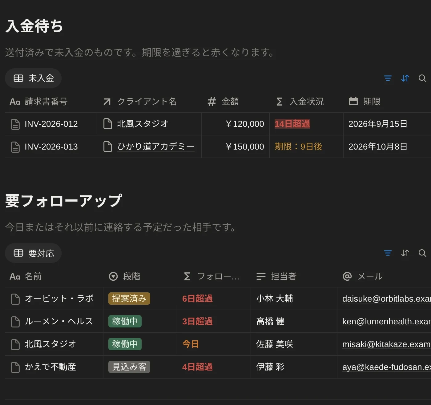
Task: Search within the 要対応 table
Action: [x=422, y=253]
